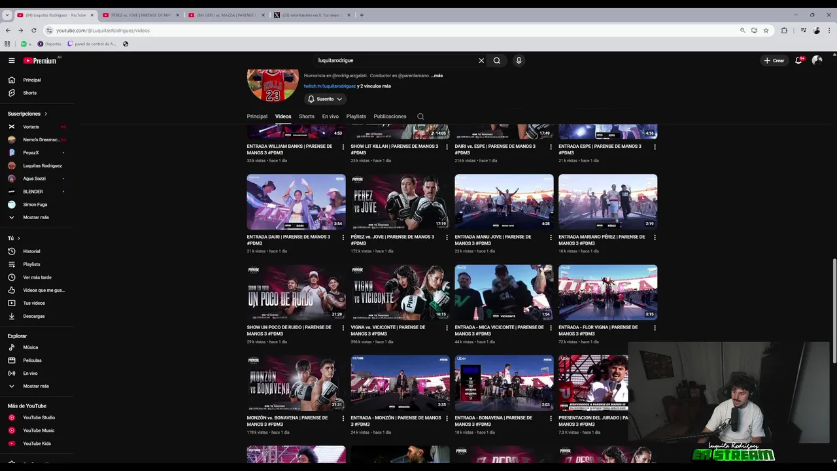The image size is (837, 471).
Task: Open the tab search dropdown in Chrome
Action: coord(7,15)
